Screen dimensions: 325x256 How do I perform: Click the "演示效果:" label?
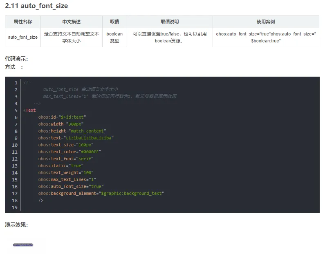16,225
